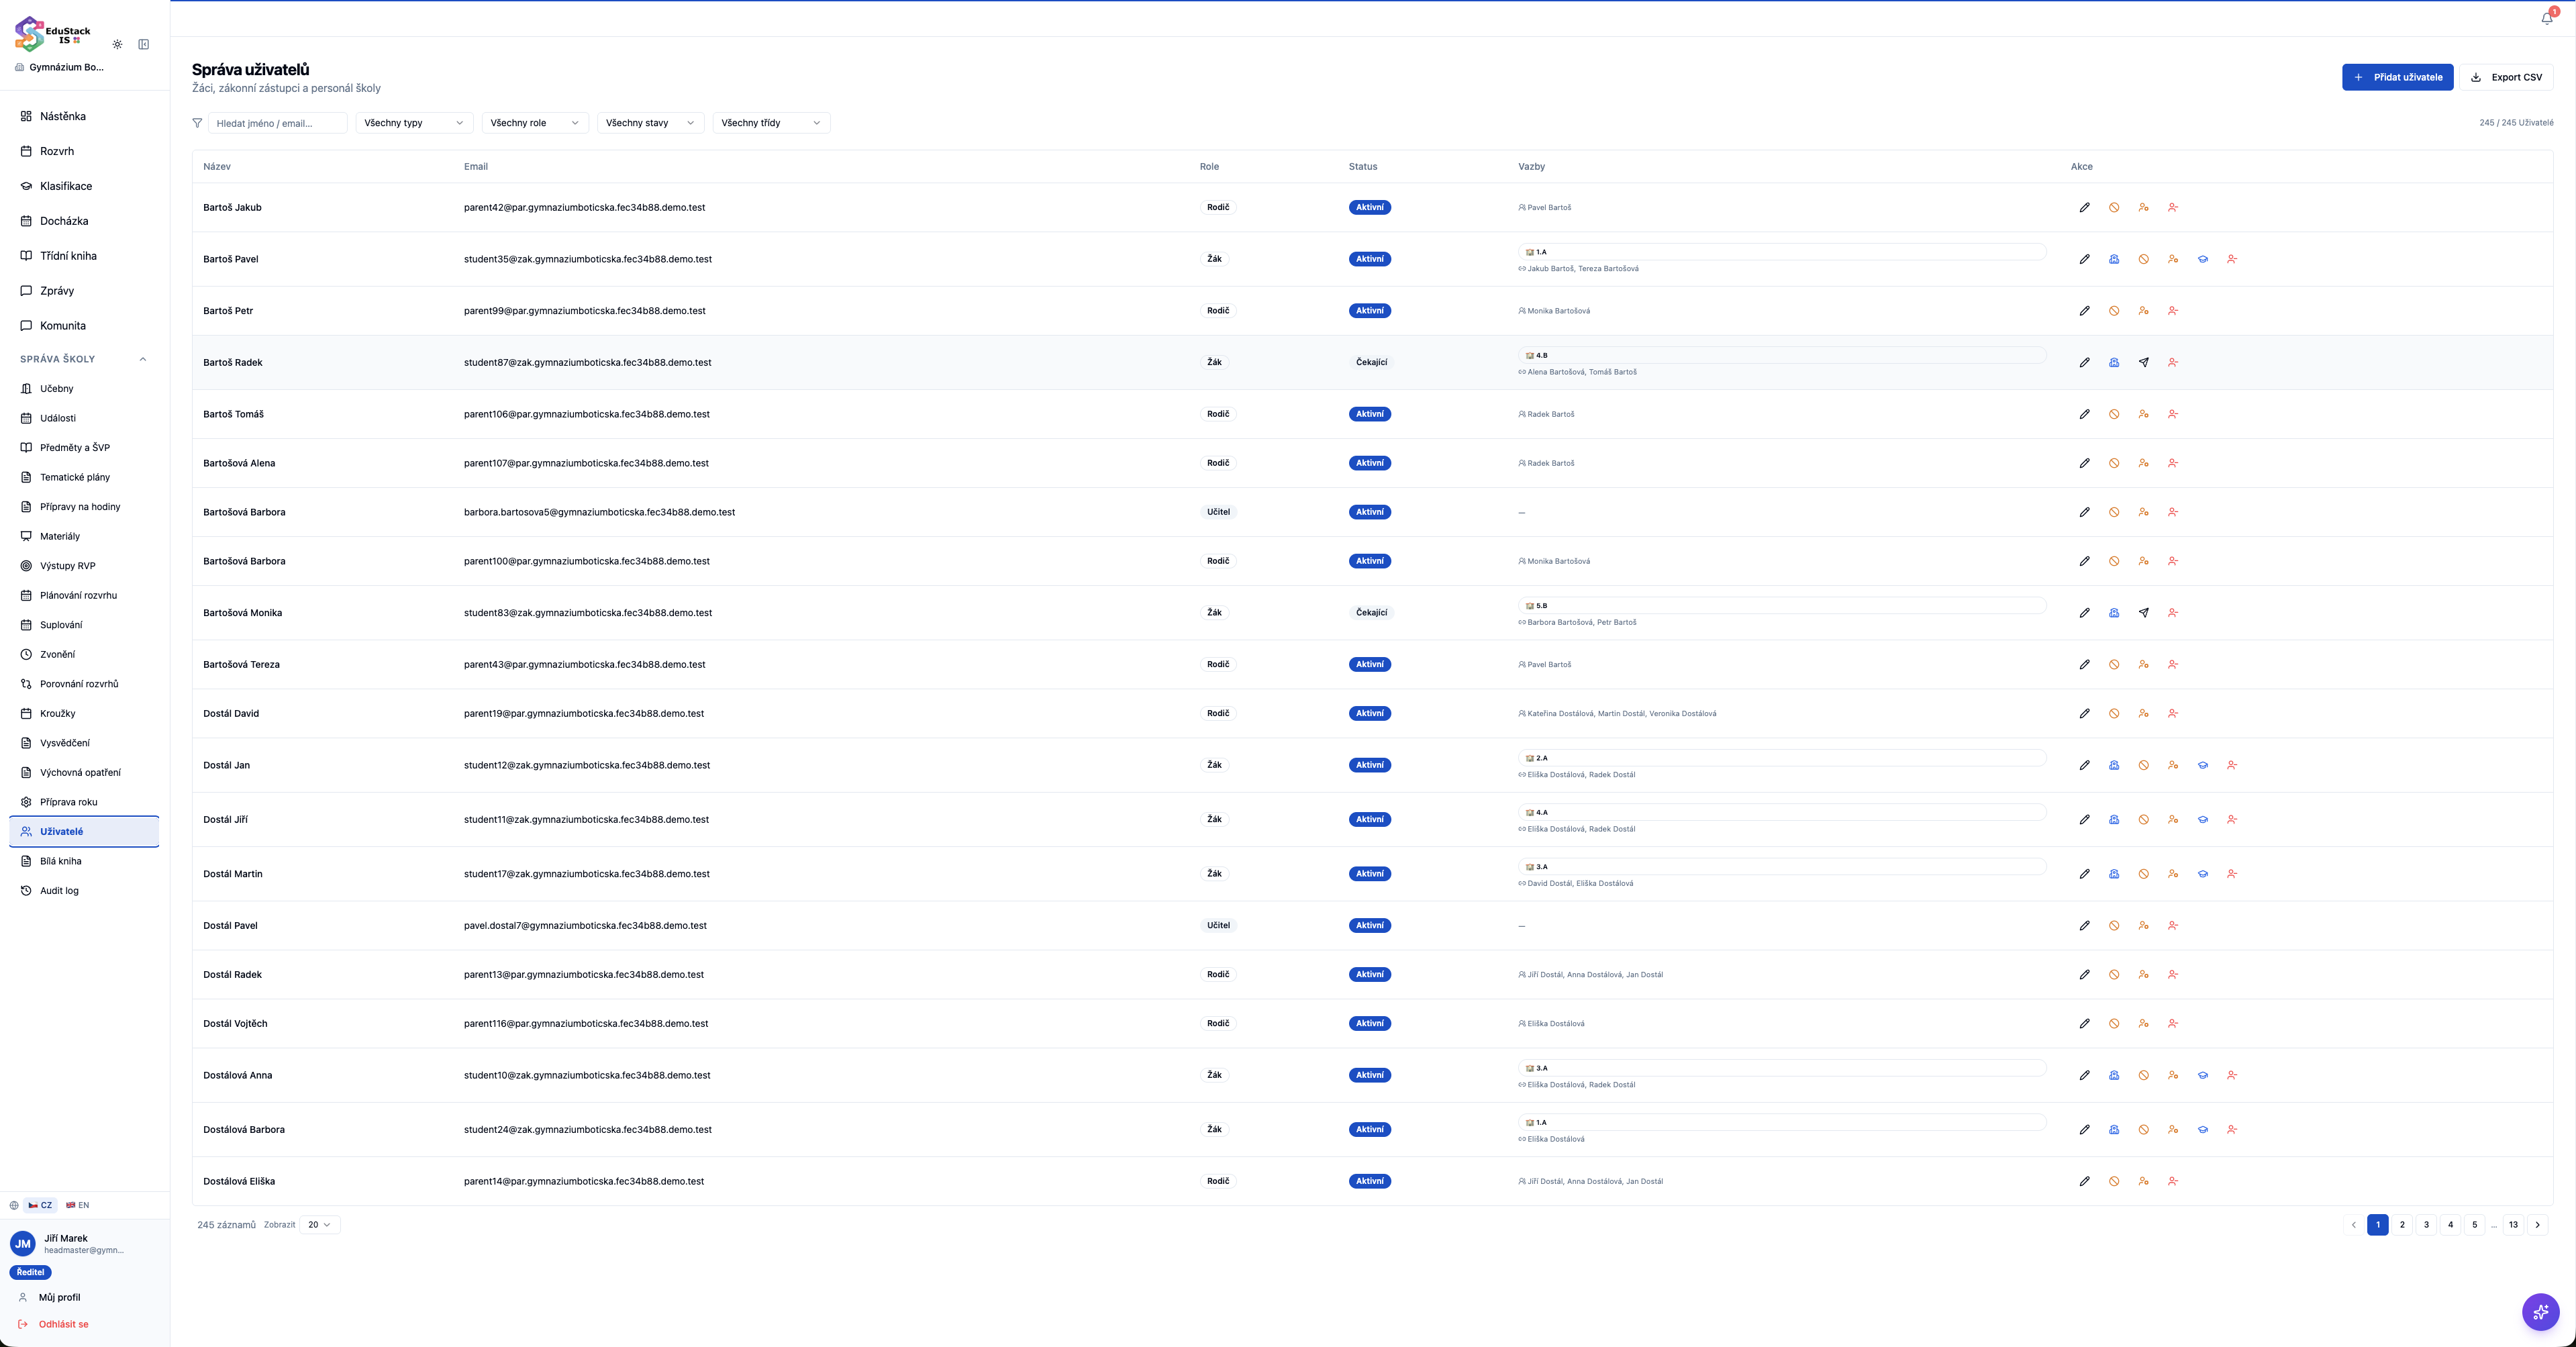
Task: Click the 1.A class badge for Bartoš Pavel
Action: pyautogui.click(x=1782, y=252)
